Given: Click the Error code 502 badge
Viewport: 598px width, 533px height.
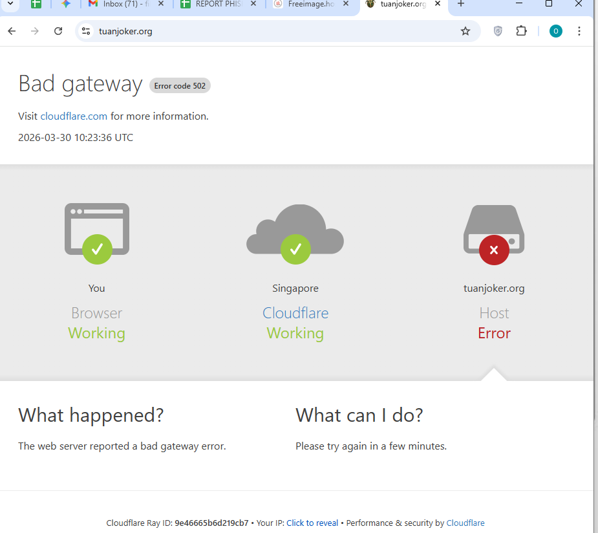Looking at the screenshot, I should click(x=180, y=86).
